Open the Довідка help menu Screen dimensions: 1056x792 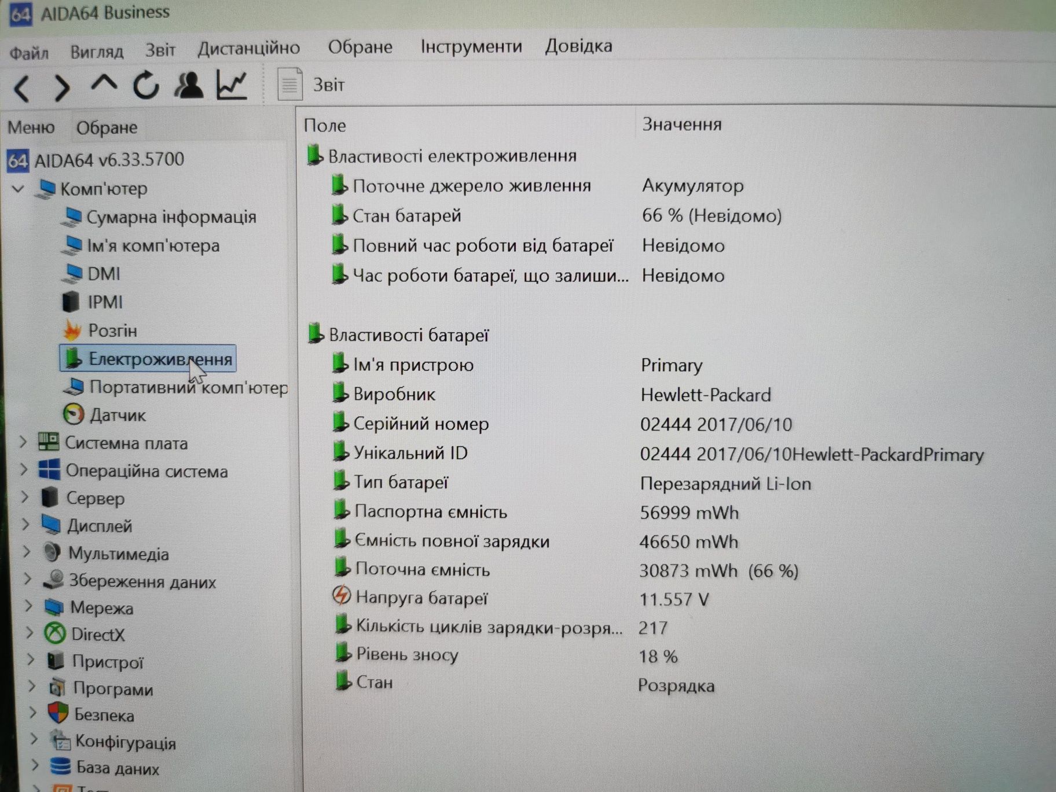[x=578, y=45]
